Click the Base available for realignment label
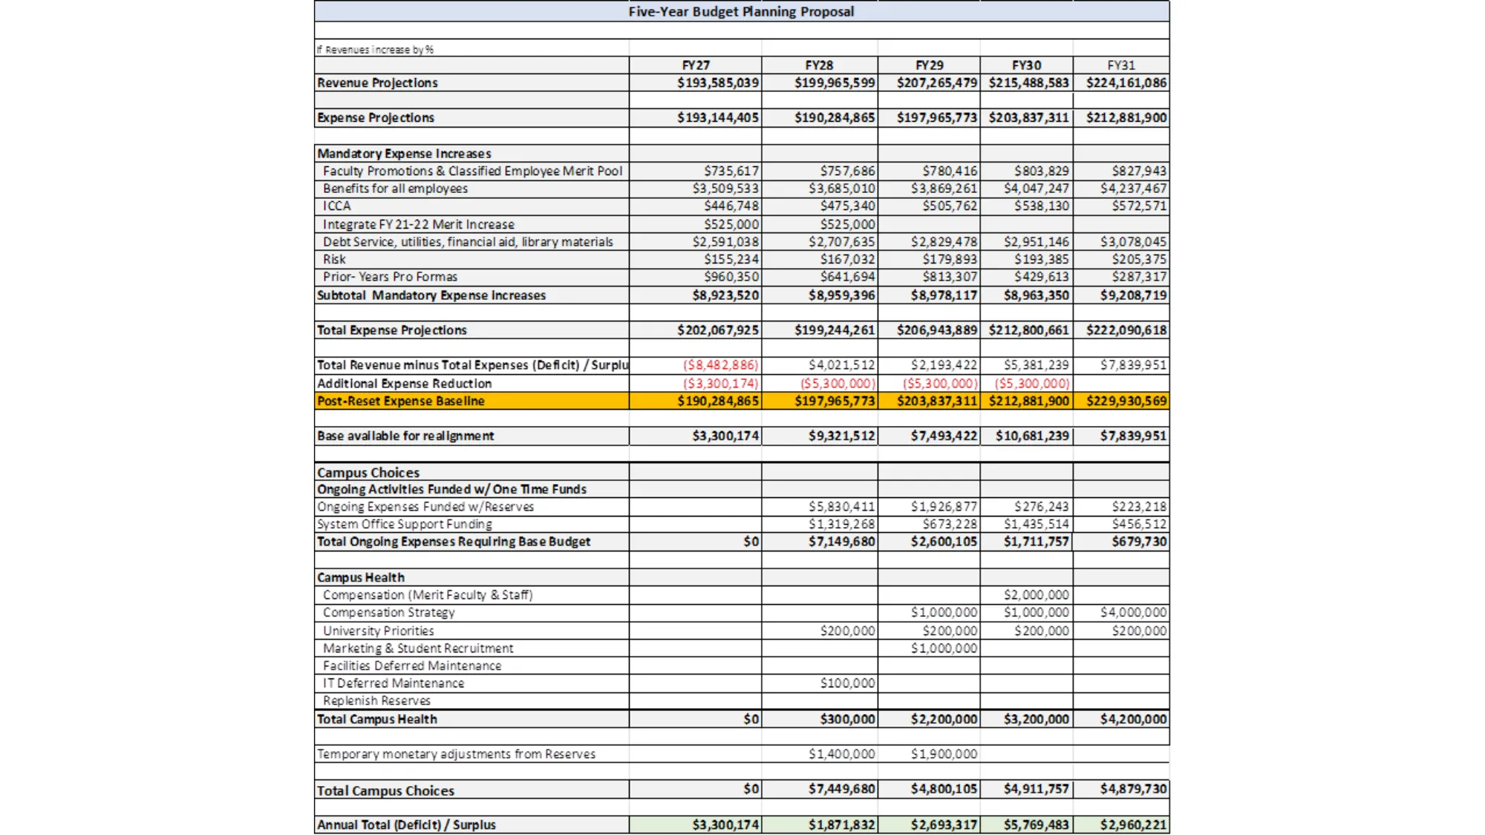This screenshot has height=835, width=1485. [405, 436]
